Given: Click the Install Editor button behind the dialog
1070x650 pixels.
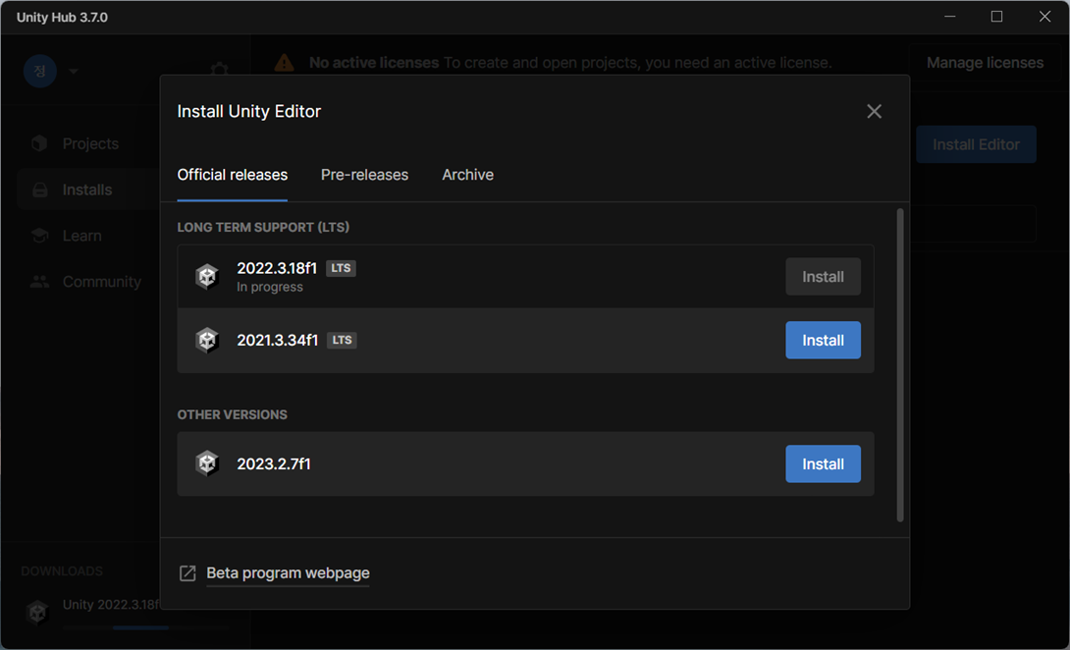Looking at the screenshot, I should pyautogui.click(x=976, y=144).
